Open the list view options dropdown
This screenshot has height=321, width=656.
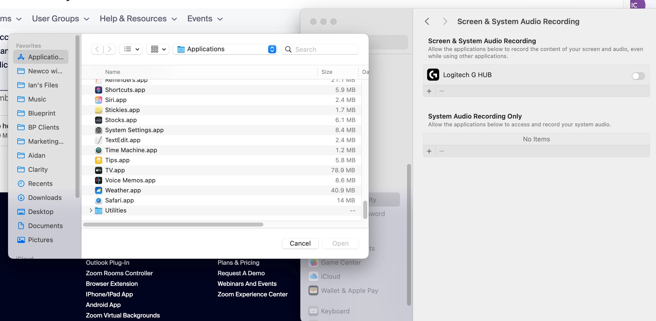tap(131, 49)
